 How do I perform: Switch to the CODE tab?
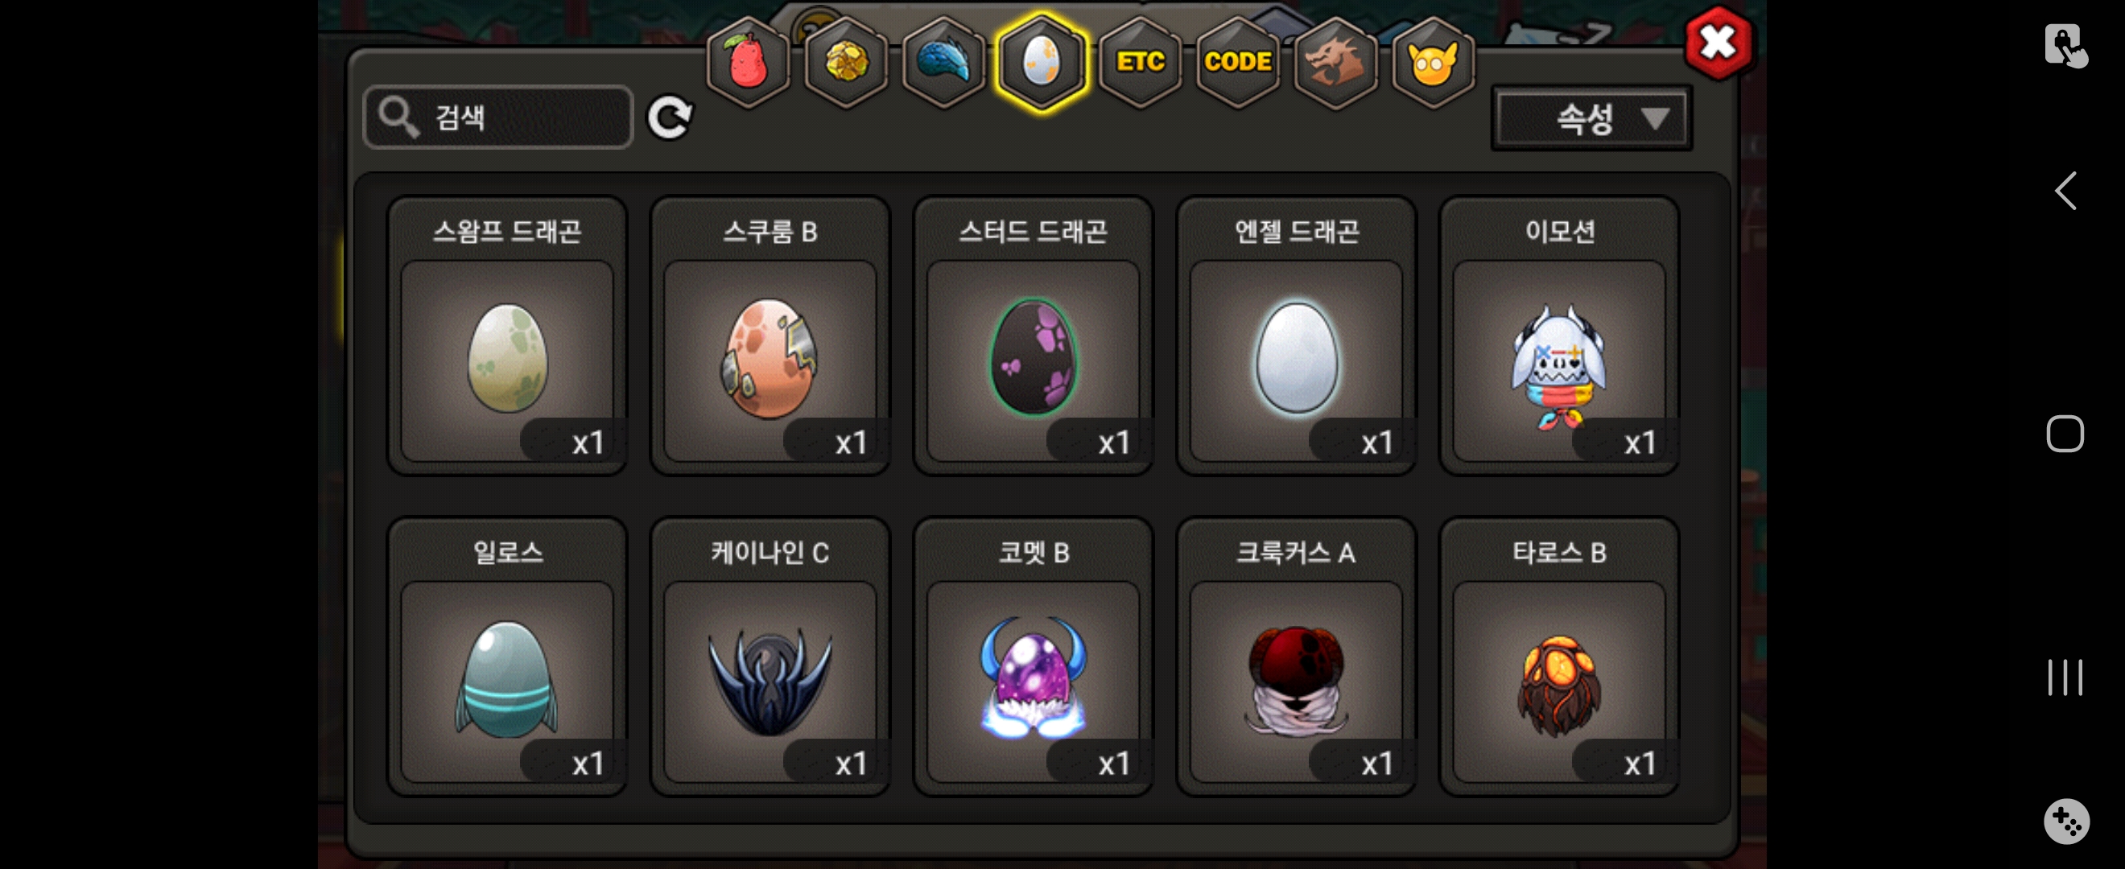1237,63
